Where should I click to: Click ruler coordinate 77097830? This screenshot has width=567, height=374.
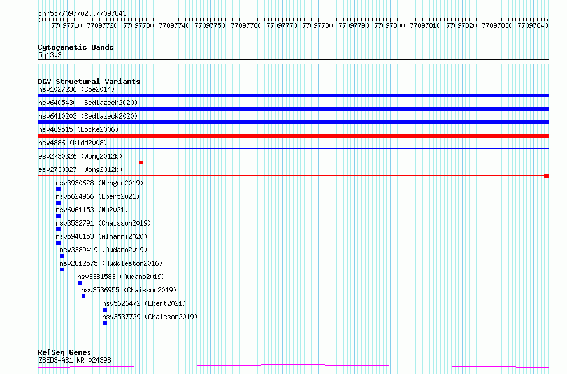(498, 25)
